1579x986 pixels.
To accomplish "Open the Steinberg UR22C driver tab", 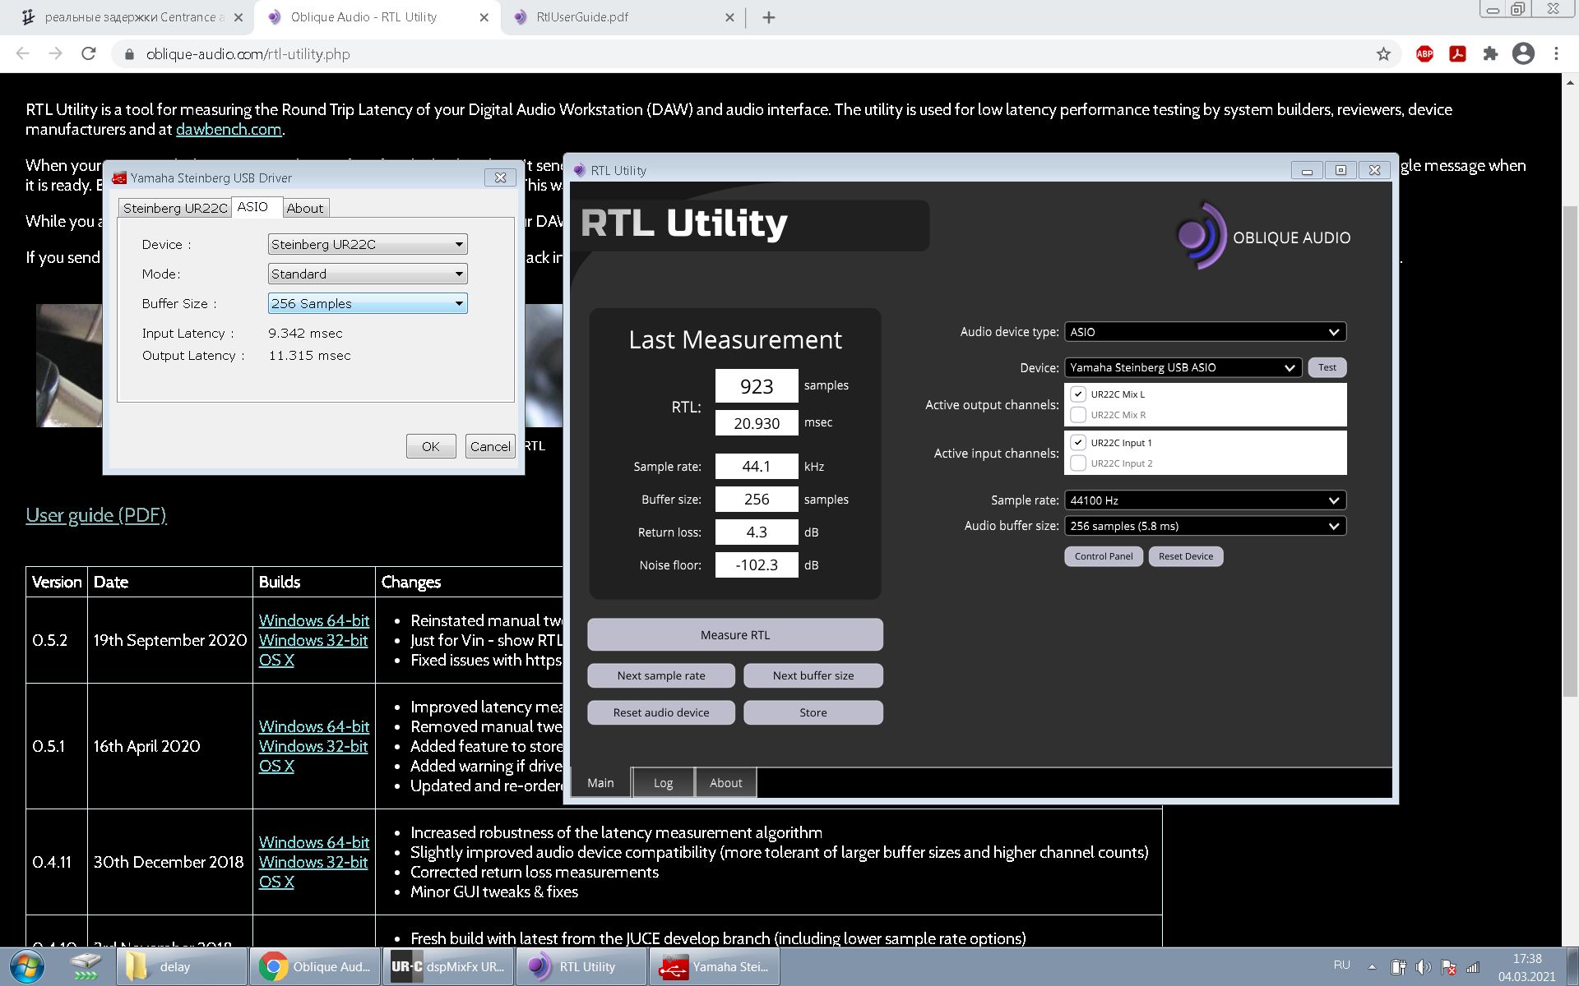I will [x=174, y=208].
